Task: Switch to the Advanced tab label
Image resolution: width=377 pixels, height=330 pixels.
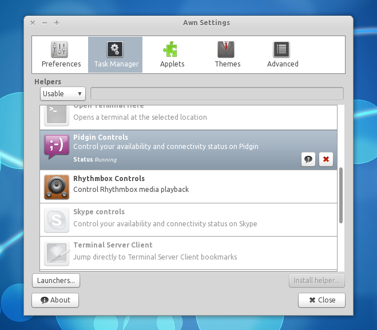Action: [x=283, y=64]
